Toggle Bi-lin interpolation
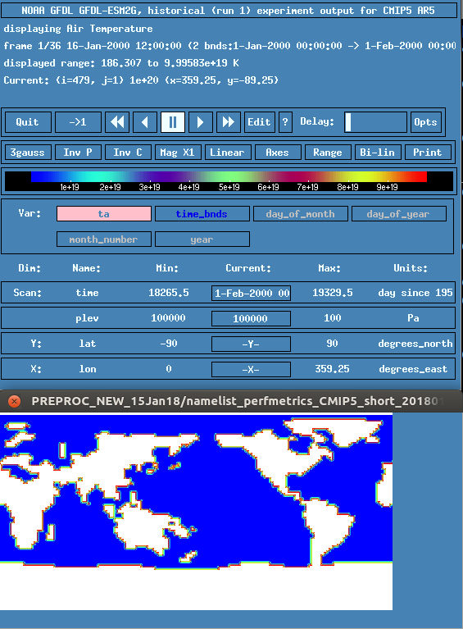463x629 pixels. point(378,153)
